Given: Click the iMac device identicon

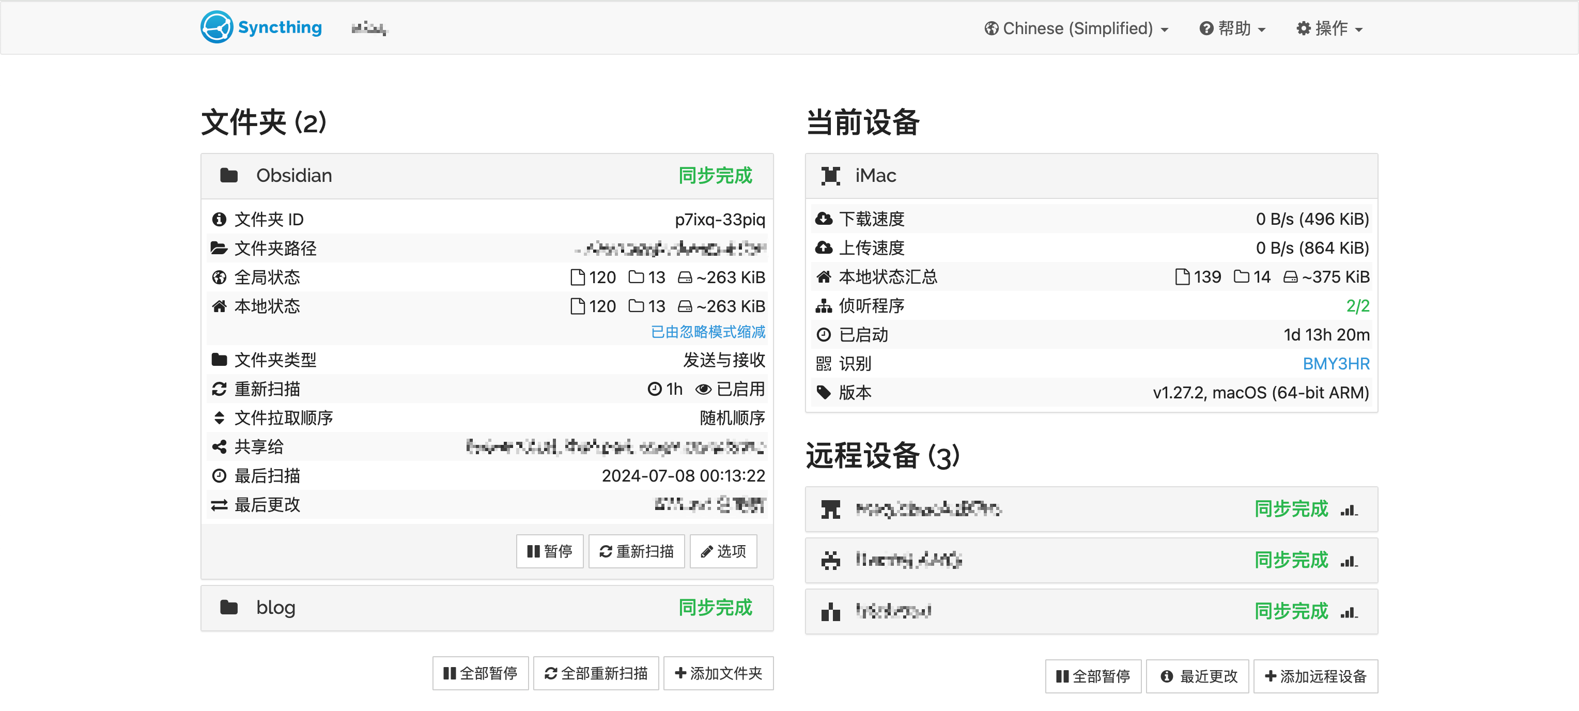Looking at the screenshot, I should pos(830,176).
